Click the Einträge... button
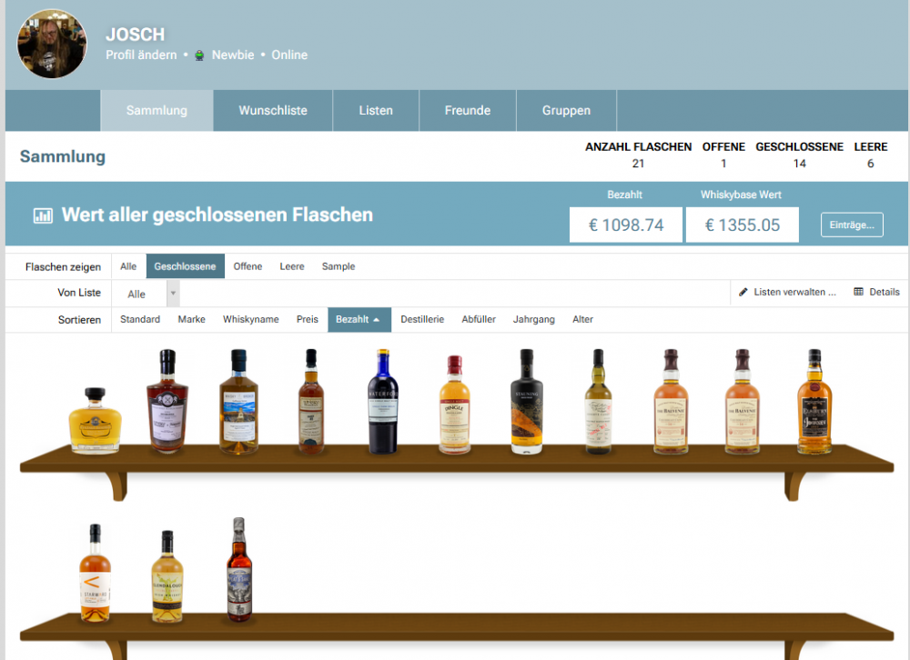Viewport: 910px width, 660px height. point(852,225)
